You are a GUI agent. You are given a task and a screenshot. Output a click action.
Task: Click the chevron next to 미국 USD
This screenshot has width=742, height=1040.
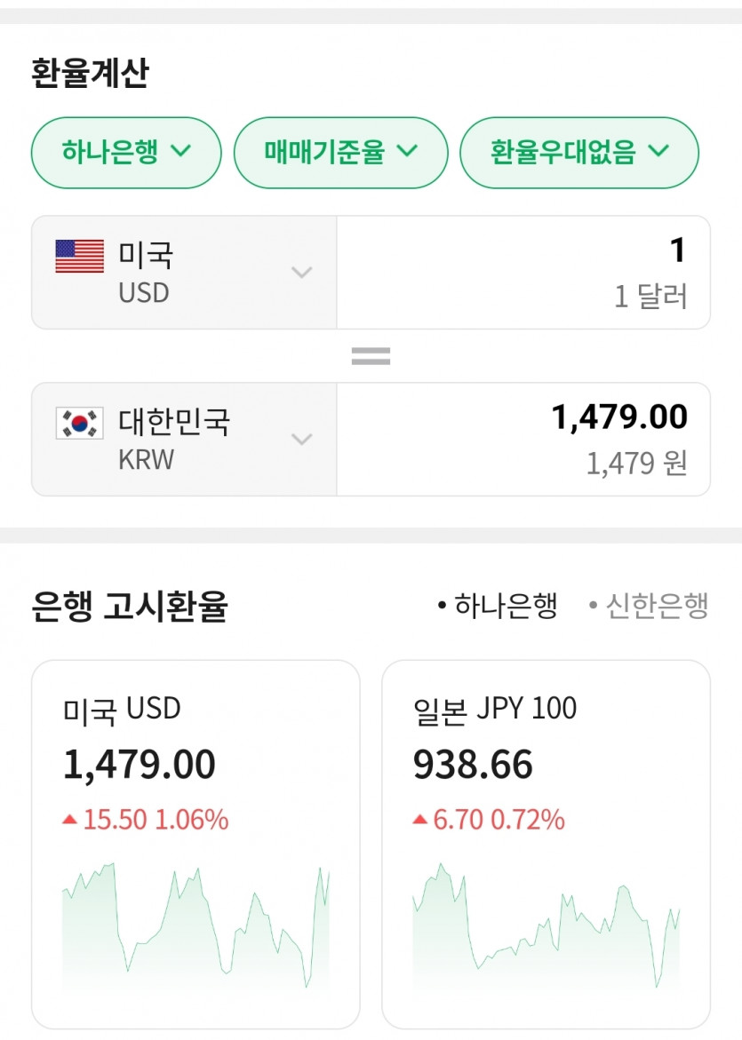coord(302,273)
